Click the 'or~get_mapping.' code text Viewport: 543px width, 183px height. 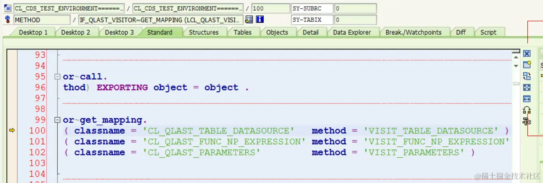pyautogui.click(x=105, y=120)
